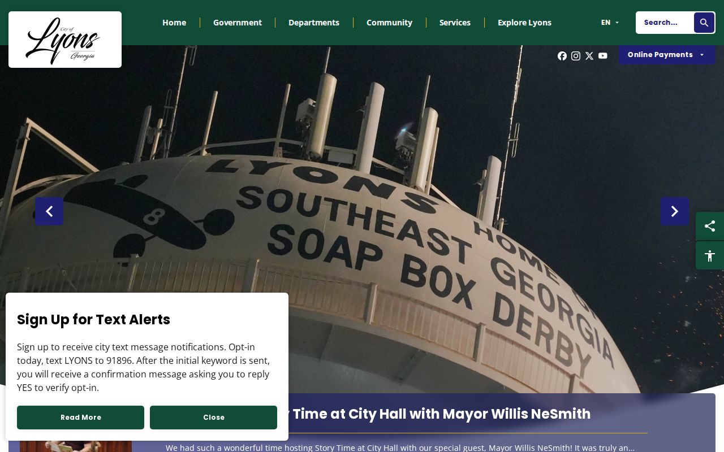Screen dimensions: 724x452
Task: Open the Story Time at City Hall headline
Action: [439, 414]
